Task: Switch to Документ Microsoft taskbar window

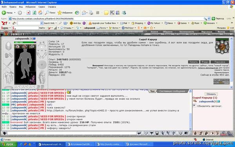Action: (139, 144)
